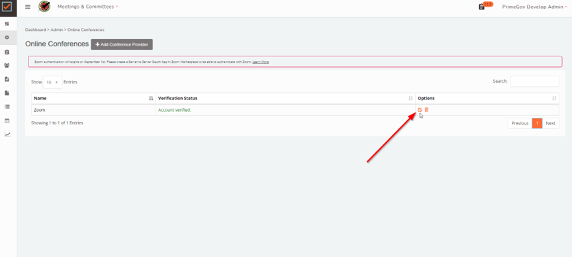Viewport: 572px width, 257px height.
Task: Expand Meetings & Committees dropdown
Action: [88, 7]
